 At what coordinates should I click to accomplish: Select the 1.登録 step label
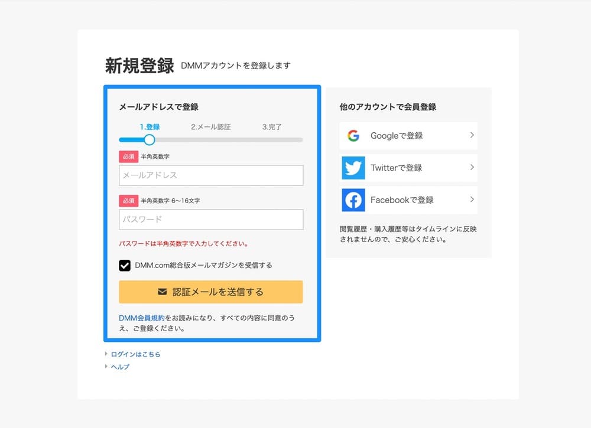(x=150, y=127)
